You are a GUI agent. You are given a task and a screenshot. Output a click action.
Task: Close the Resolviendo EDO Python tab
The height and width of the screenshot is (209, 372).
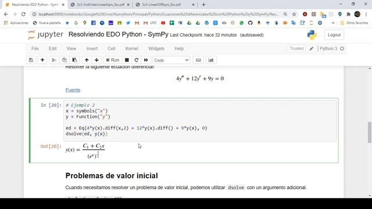tap(63, 5)
